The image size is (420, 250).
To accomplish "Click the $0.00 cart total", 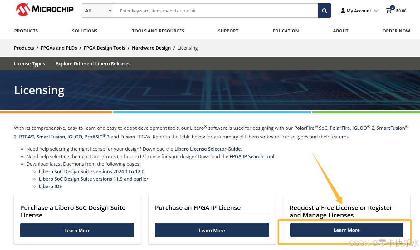I will point(401,11).
